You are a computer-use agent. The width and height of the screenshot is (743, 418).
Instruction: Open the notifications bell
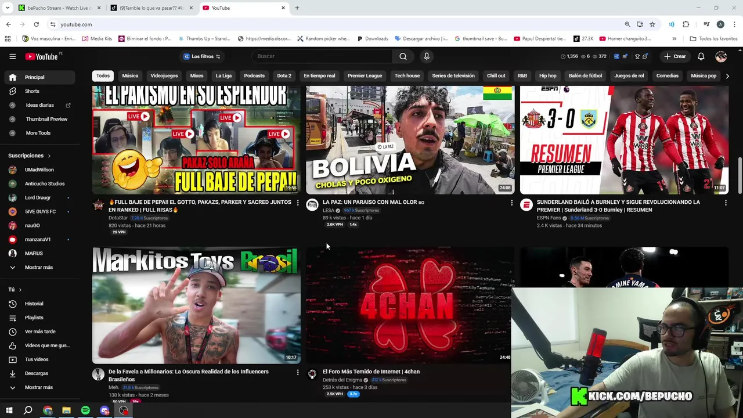(701, 56)
